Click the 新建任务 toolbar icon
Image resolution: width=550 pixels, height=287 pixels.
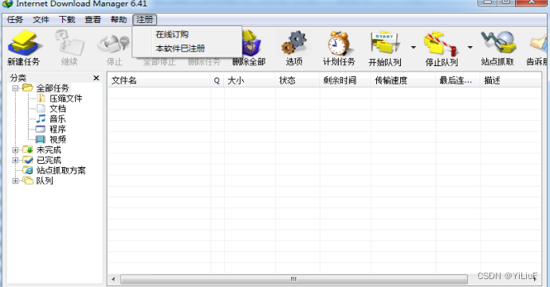tap(24, 44)
